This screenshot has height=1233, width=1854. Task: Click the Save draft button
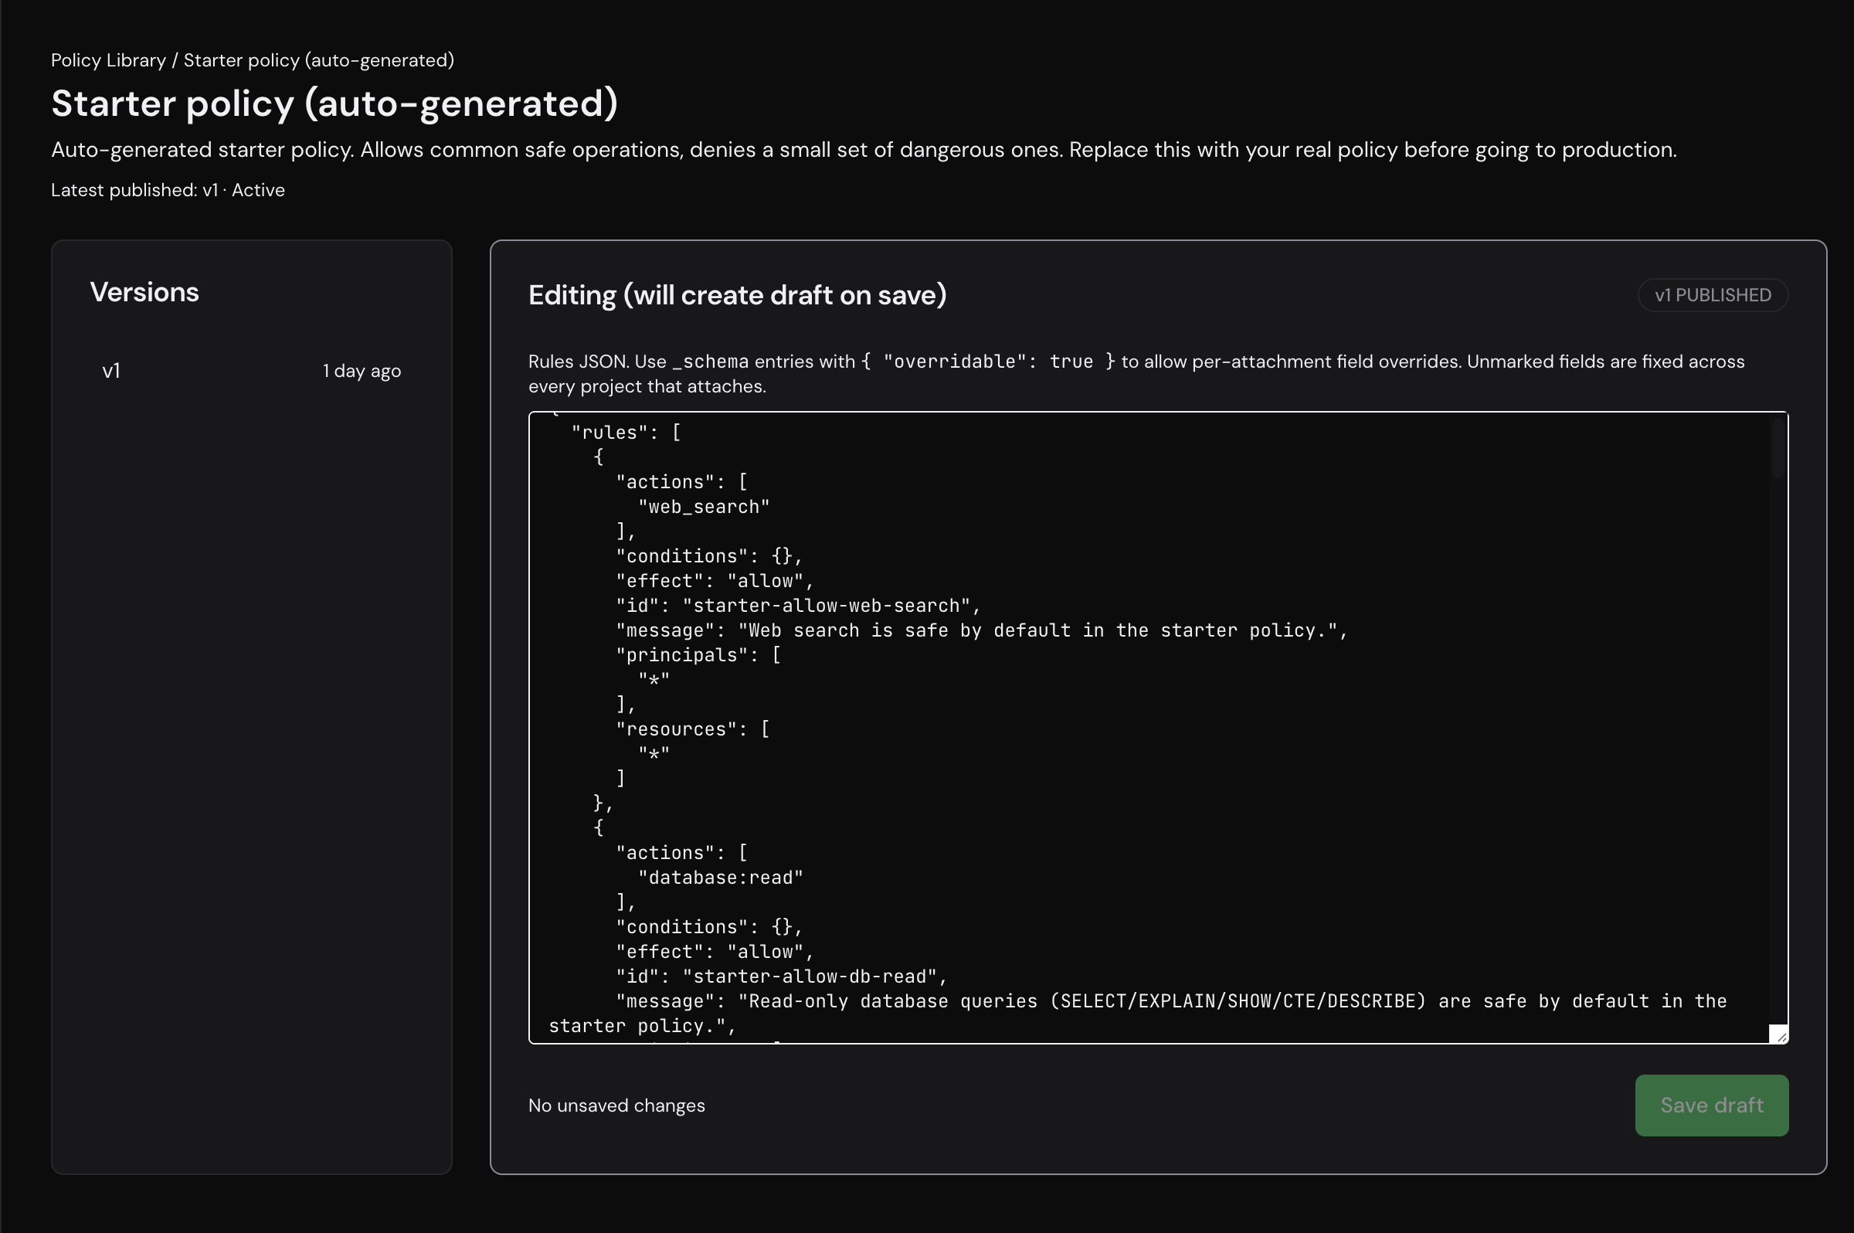pyautogui.click(x=1711, y=1105)
